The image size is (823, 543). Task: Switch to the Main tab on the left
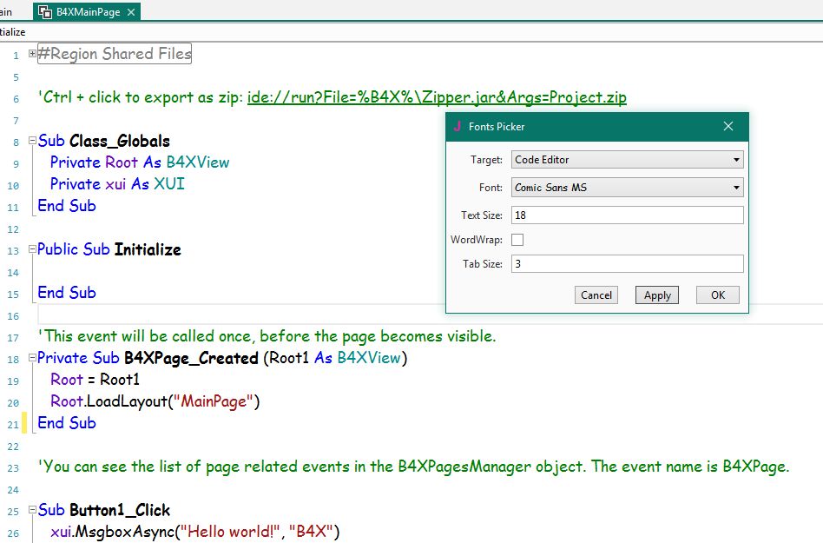point(7,12)
